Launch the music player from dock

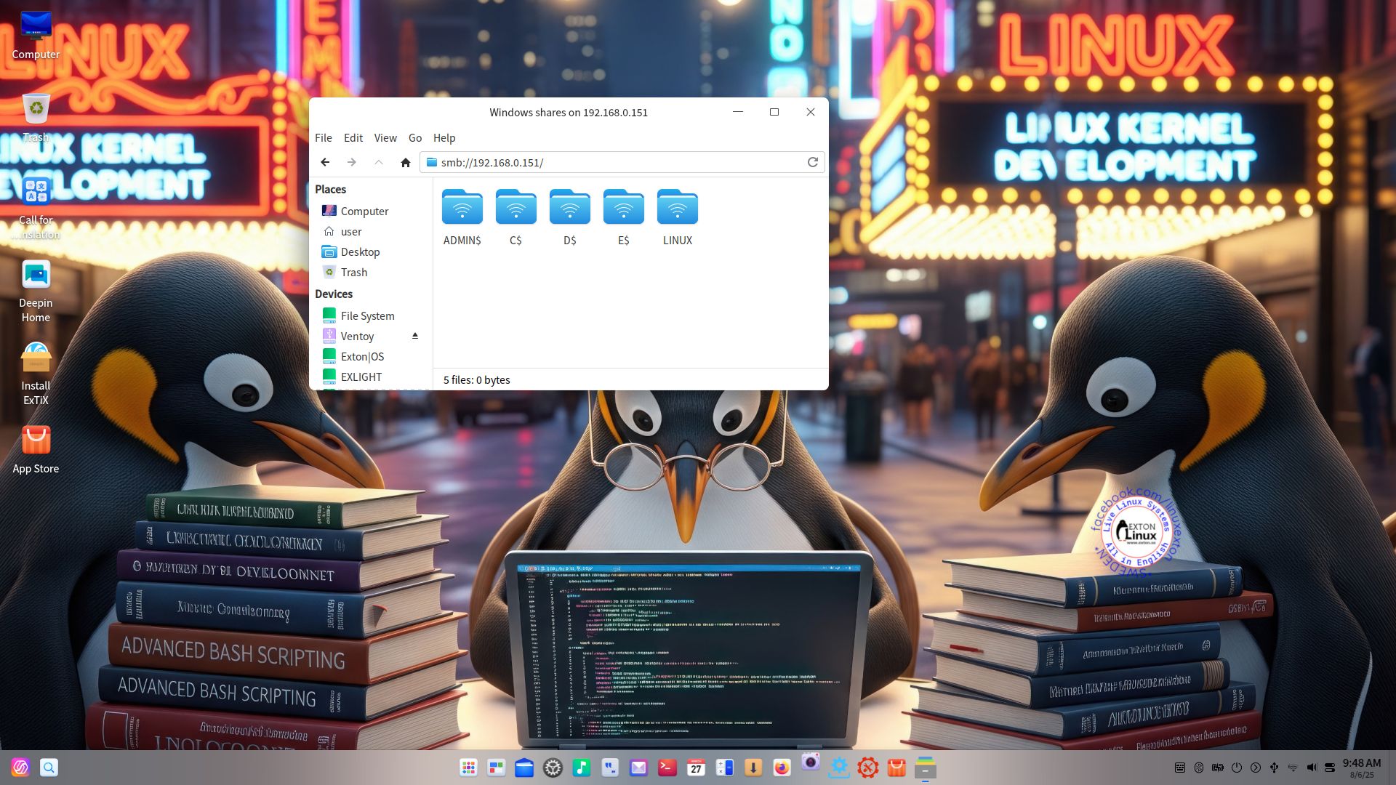pos(582,768)
